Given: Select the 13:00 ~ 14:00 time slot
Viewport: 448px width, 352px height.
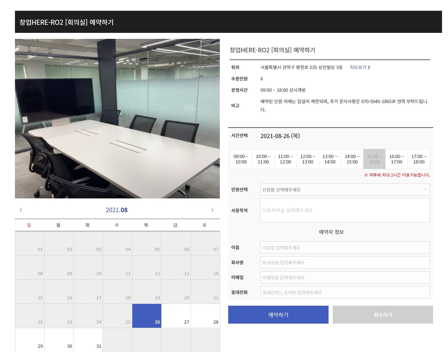Looking at the screenshot, I should click(330, 159).
